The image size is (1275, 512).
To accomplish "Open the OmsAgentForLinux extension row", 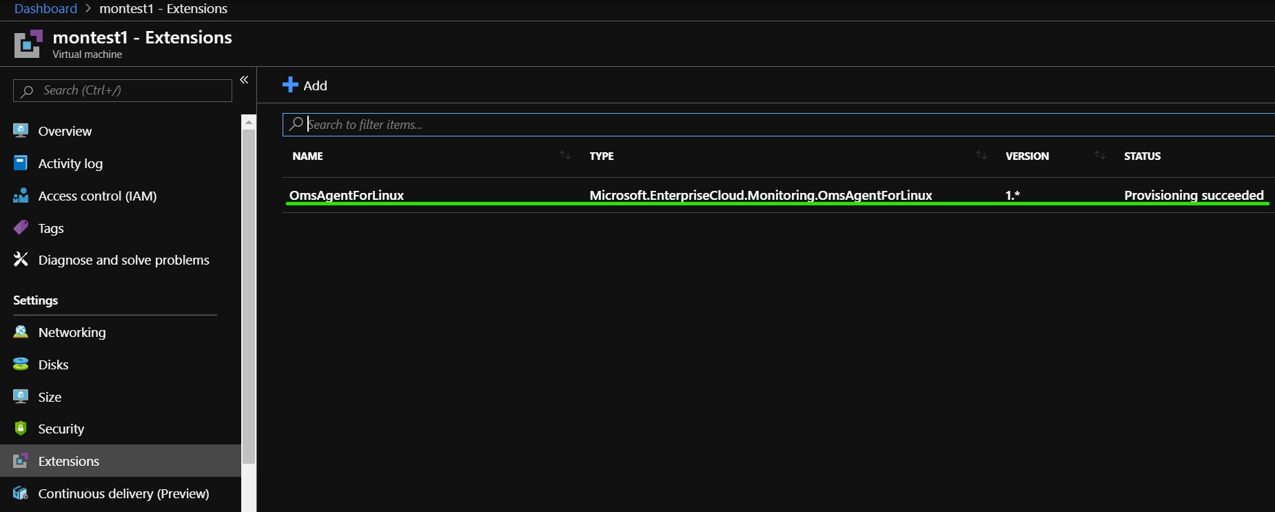I will point(779,195).
